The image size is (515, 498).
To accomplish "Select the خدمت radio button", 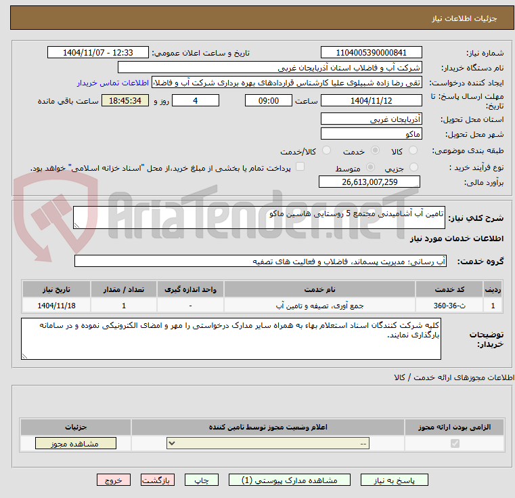I will pos(375,150).
